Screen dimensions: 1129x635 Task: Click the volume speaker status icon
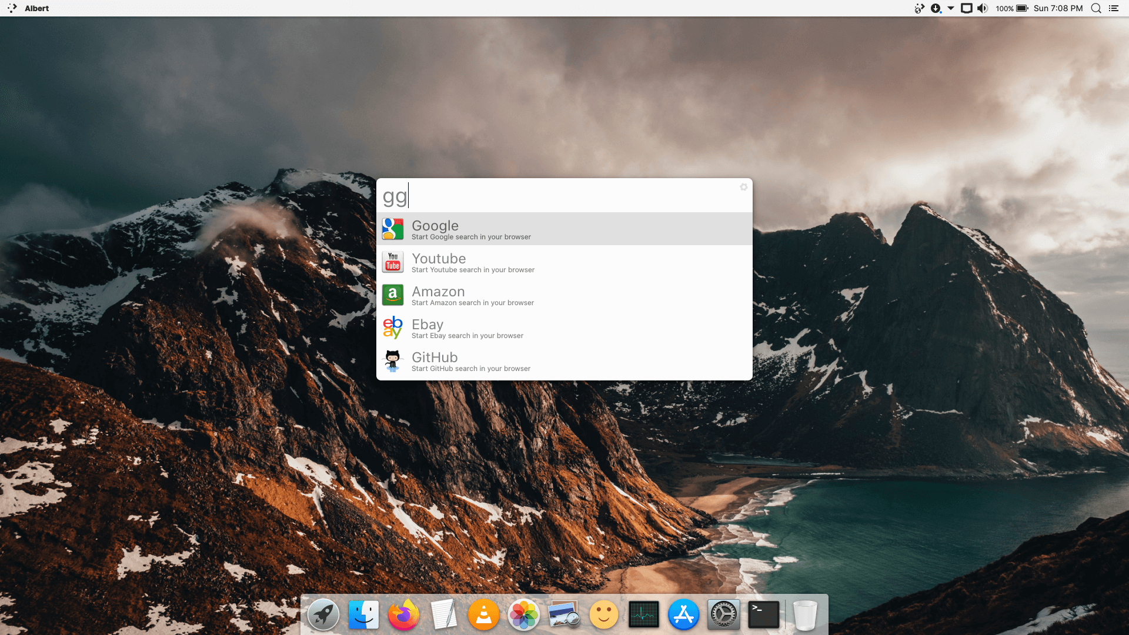pos(983,8)
